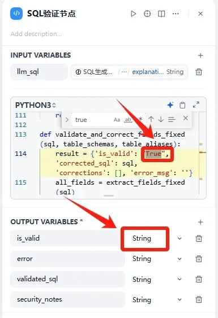The width and height of the screenshot is (218, 318).
Task: Toggle replace mode in find widget
Action: [x=67, y=120]
